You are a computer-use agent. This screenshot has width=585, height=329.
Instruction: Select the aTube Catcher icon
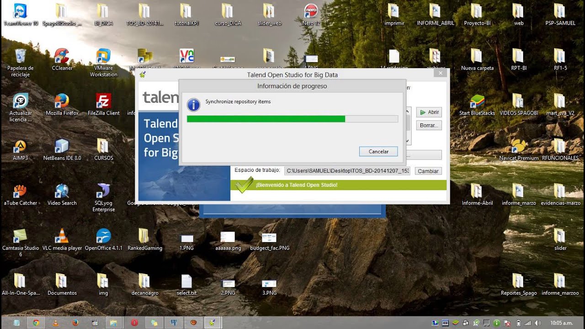coord(21,195)
